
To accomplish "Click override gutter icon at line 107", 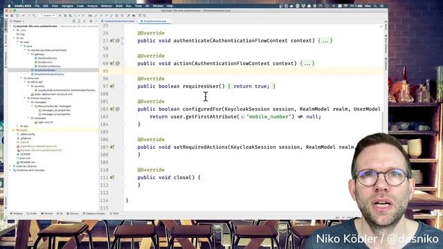I will tap(112, 147).
